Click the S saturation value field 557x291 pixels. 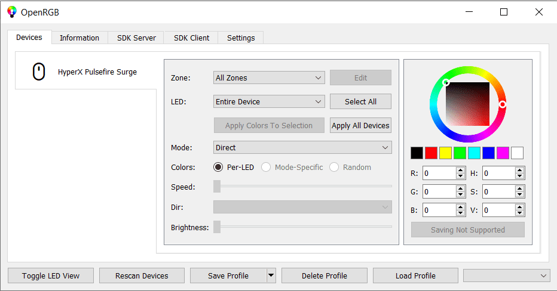pyautogui.click(x=499, y=192)
